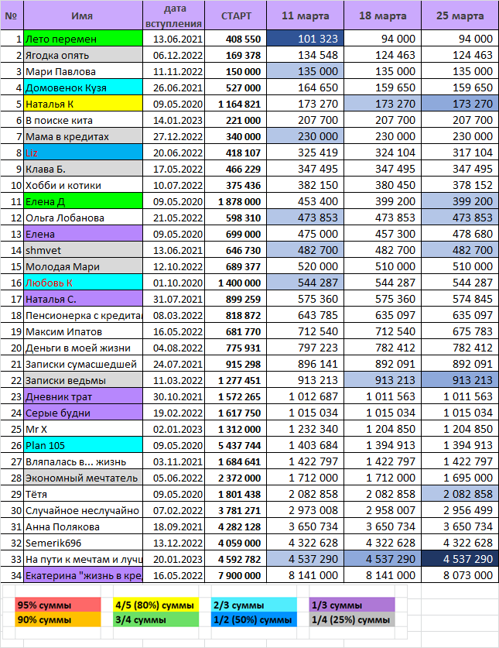Select the 'Вляпалась в... жизнь' cell
The image size is (499, 648).
(83, 461)
